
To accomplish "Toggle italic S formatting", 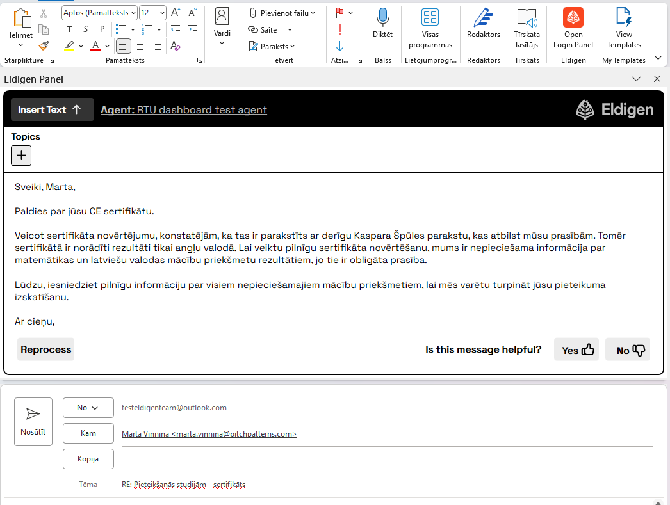I will click(85, 29).
